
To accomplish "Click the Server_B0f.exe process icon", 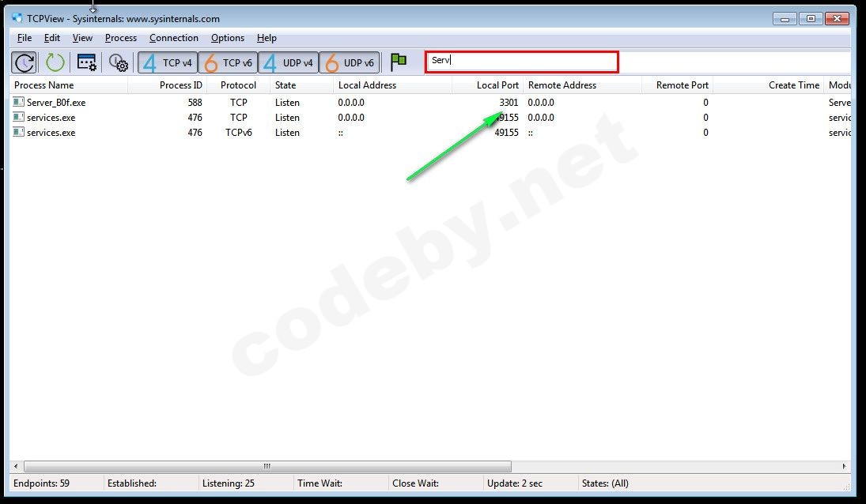I will pyautogui.click(x=18, y=102).
